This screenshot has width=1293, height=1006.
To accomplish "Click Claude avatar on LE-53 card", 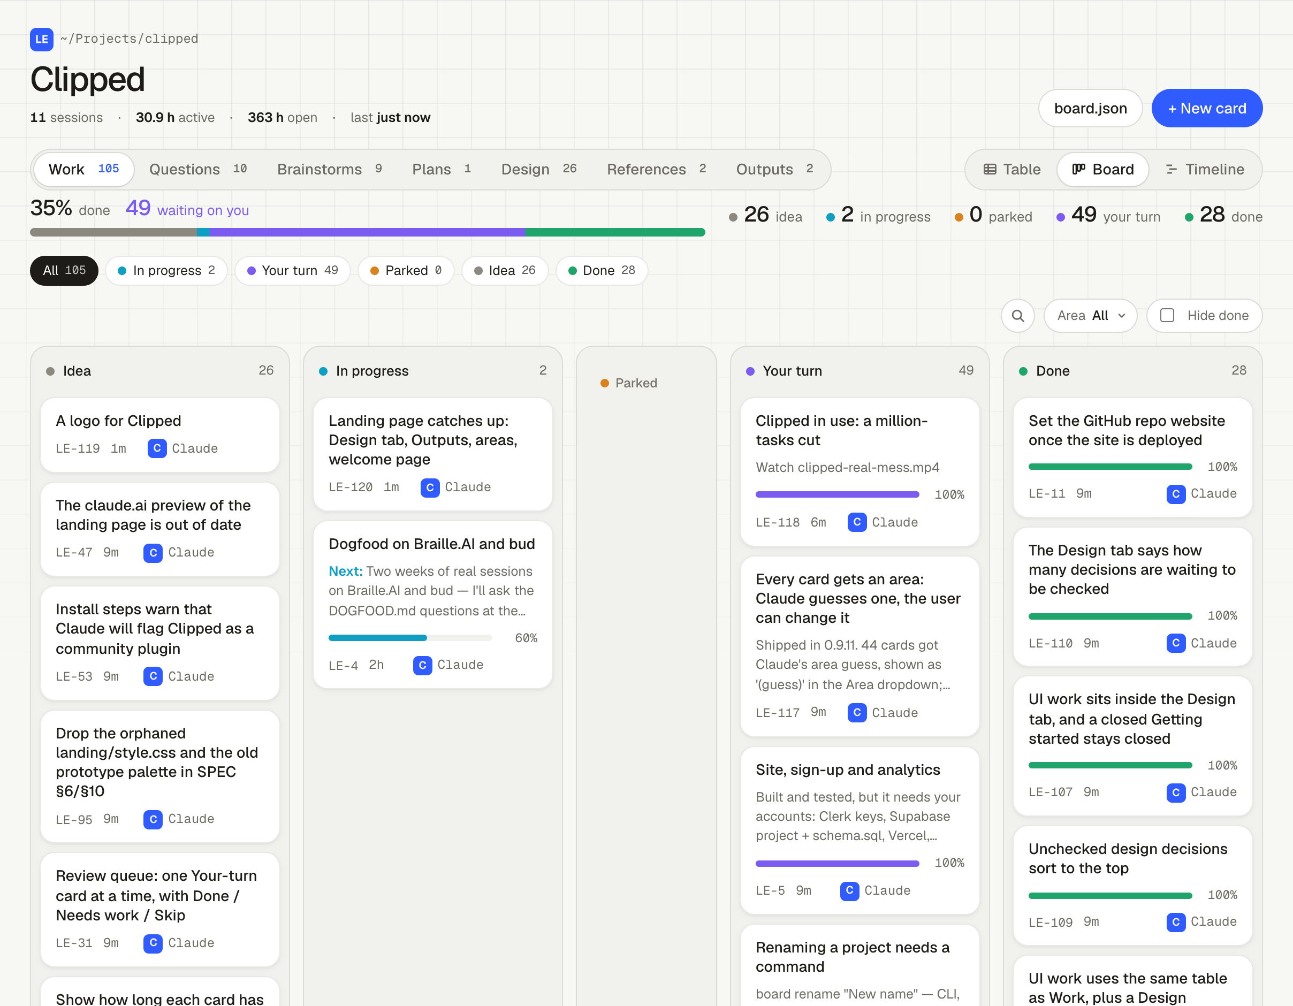I will 153,676.
